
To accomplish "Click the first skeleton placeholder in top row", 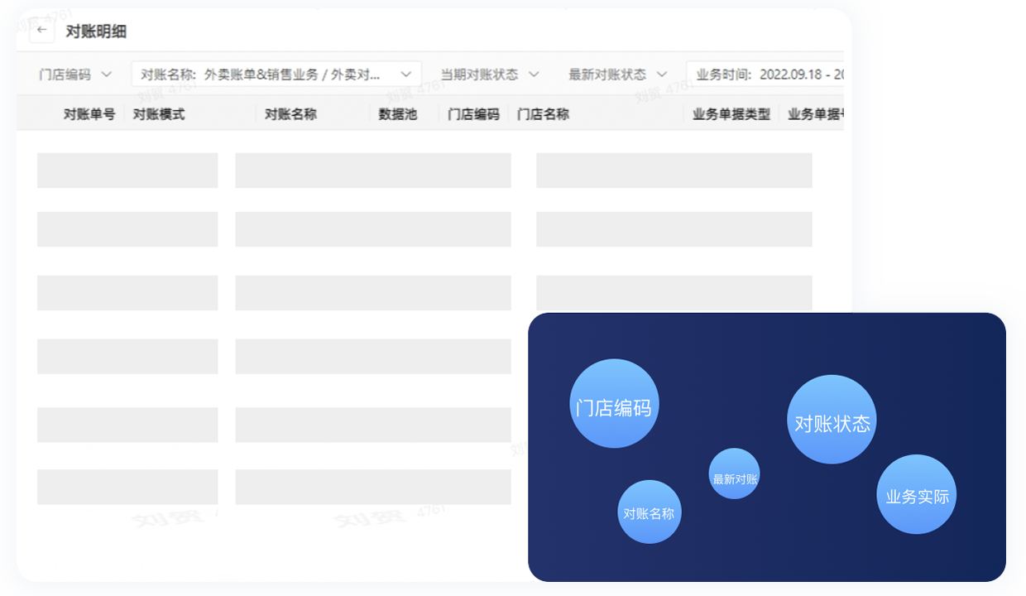I will (127, 171).
